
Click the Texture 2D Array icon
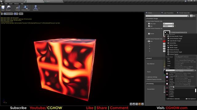168,50
